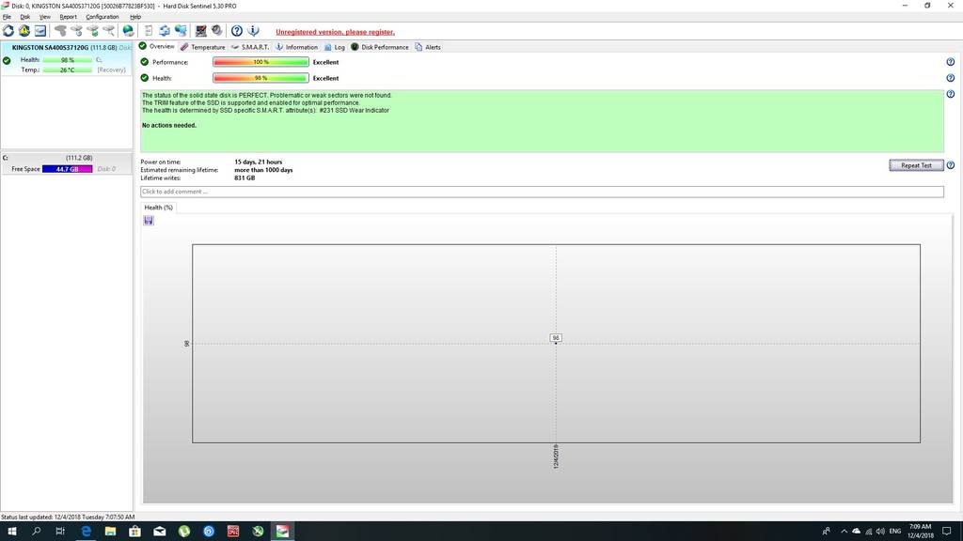Image resolution: width=963 pixels, height=541 pixels.
Task: Open Microsoft Edge from the taskbar
Action: pyautogui.click(x=86, y=532)
